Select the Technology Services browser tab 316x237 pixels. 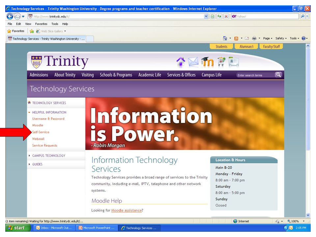coord(46,39)
